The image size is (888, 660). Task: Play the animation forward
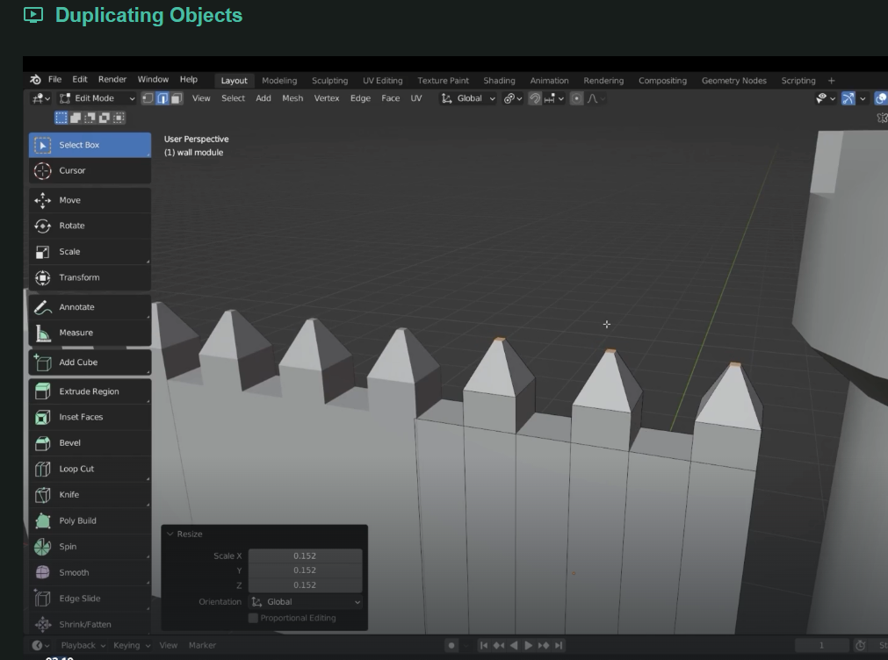click(528, 645)
